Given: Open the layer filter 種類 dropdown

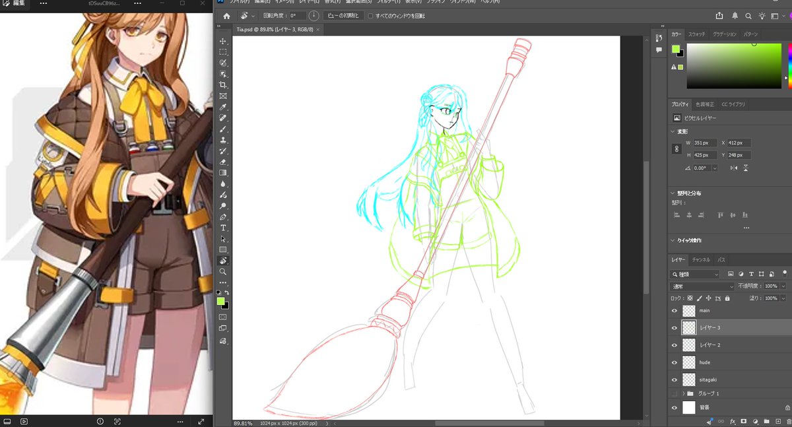Looking at the screenshot, I should point(696,274).
